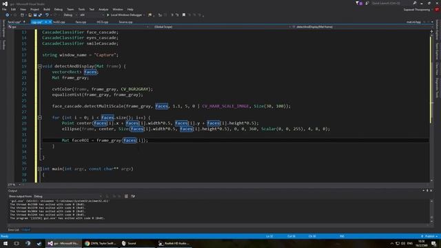Open the notifications flag icon
Screen dimensions: 441x248
click(359, 3)
